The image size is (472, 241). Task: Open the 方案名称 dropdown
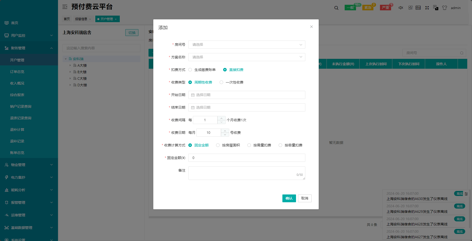pyautogui.click(x=247, y=57)
